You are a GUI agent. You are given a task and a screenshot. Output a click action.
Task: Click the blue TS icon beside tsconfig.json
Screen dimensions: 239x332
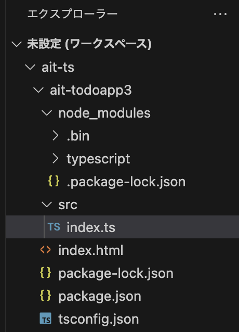pyautogui.click(x=45, y=318)
